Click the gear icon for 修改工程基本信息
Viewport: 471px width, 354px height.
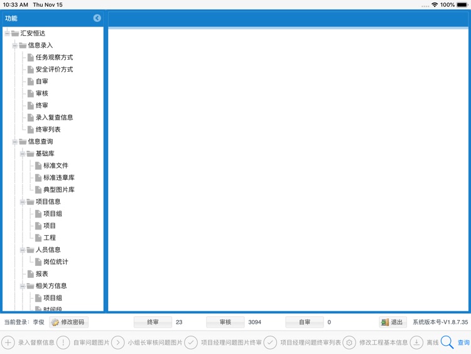tap(349, 343)
